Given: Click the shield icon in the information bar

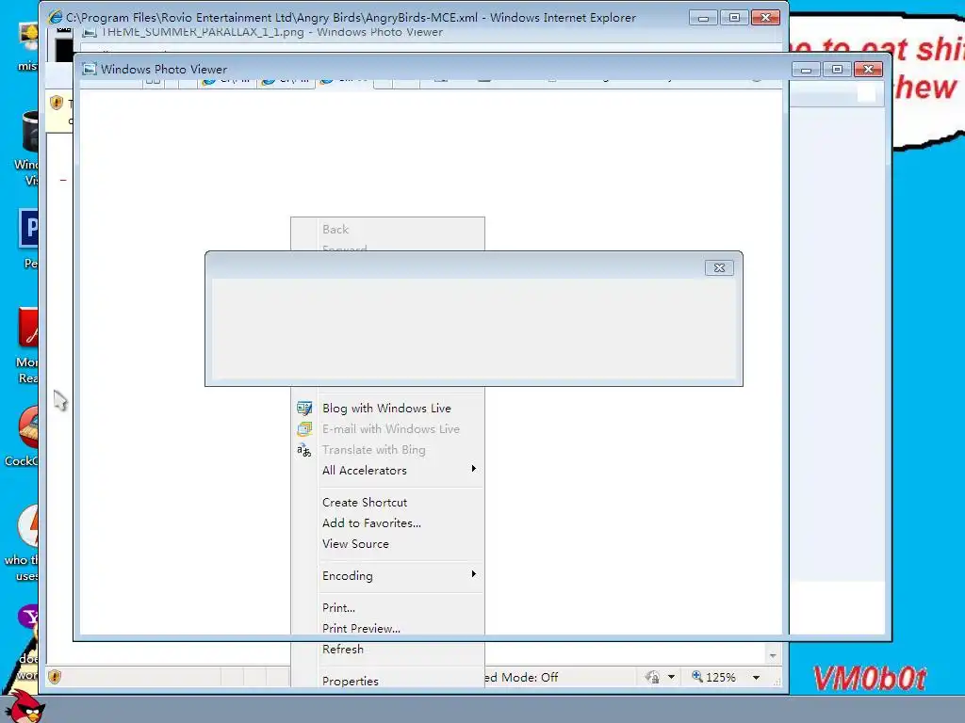Looking at the screenshot, I should click(57, 103).
